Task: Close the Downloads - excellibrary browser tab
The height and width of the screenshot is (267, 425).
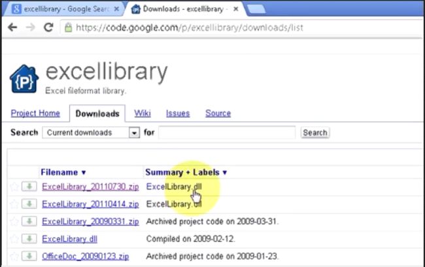Action: point(236,9)
